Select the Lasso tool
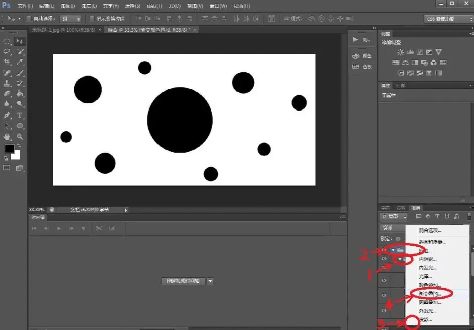 point(7,52)
